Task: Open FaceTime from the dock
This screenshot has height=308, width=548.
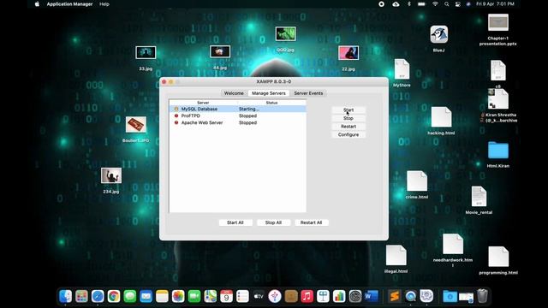Action: [x=194, y=296]
